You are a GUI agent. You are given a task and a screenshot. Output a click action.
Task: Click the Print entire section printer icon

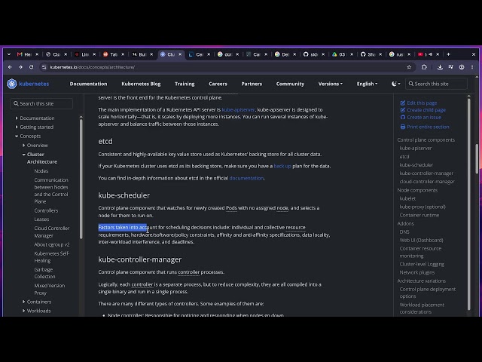click(403, 127)
